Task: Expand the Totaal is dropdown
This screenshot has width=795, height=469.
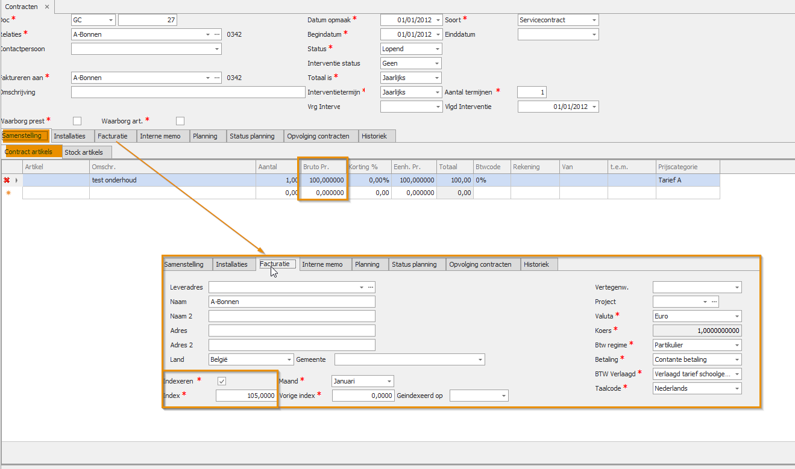Action: [437, 78]
